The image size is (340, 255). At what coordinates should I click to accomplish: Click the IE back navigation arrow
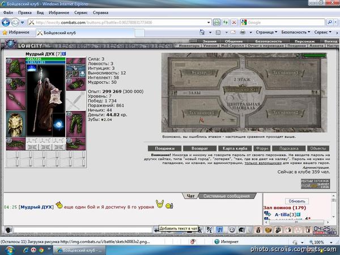point(6,22)
